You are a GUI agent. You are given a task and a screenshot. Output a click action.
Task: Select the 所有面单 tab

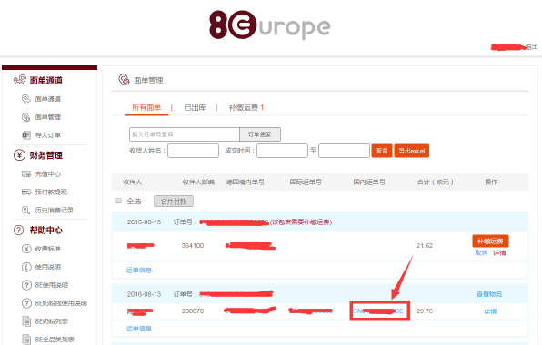[x=146, y=108]
